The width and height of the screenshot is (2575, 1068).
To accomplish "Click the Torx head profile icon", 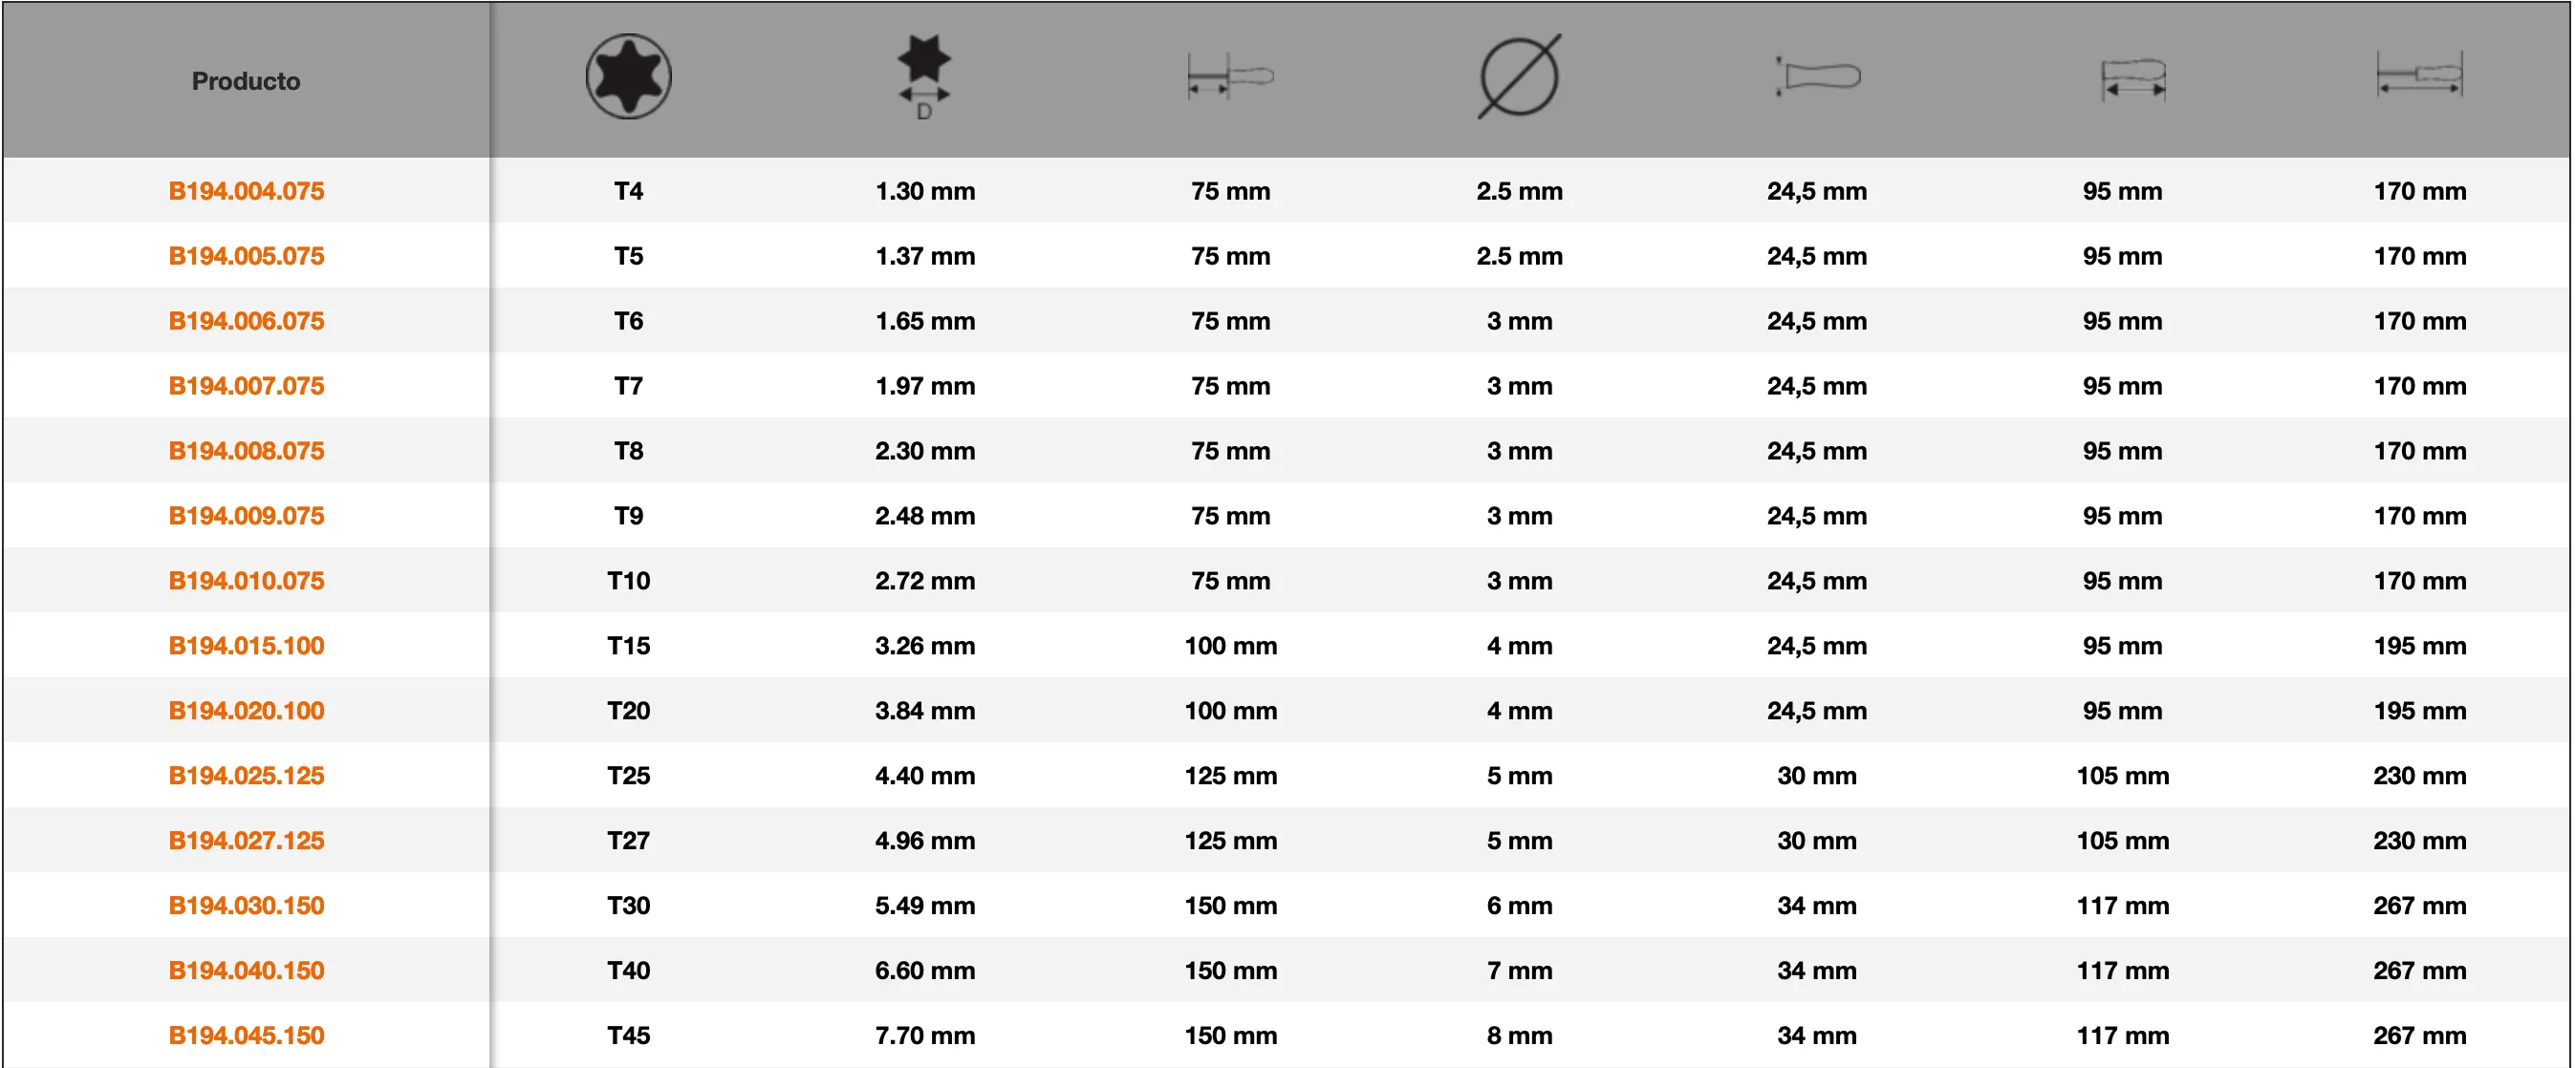I will point(628,77).
